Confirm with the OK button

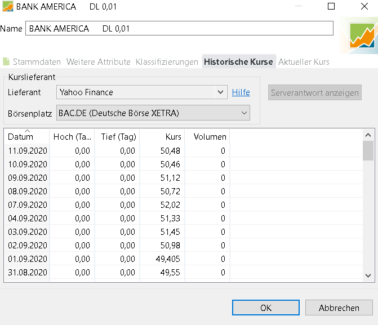[x=266, y=308]
